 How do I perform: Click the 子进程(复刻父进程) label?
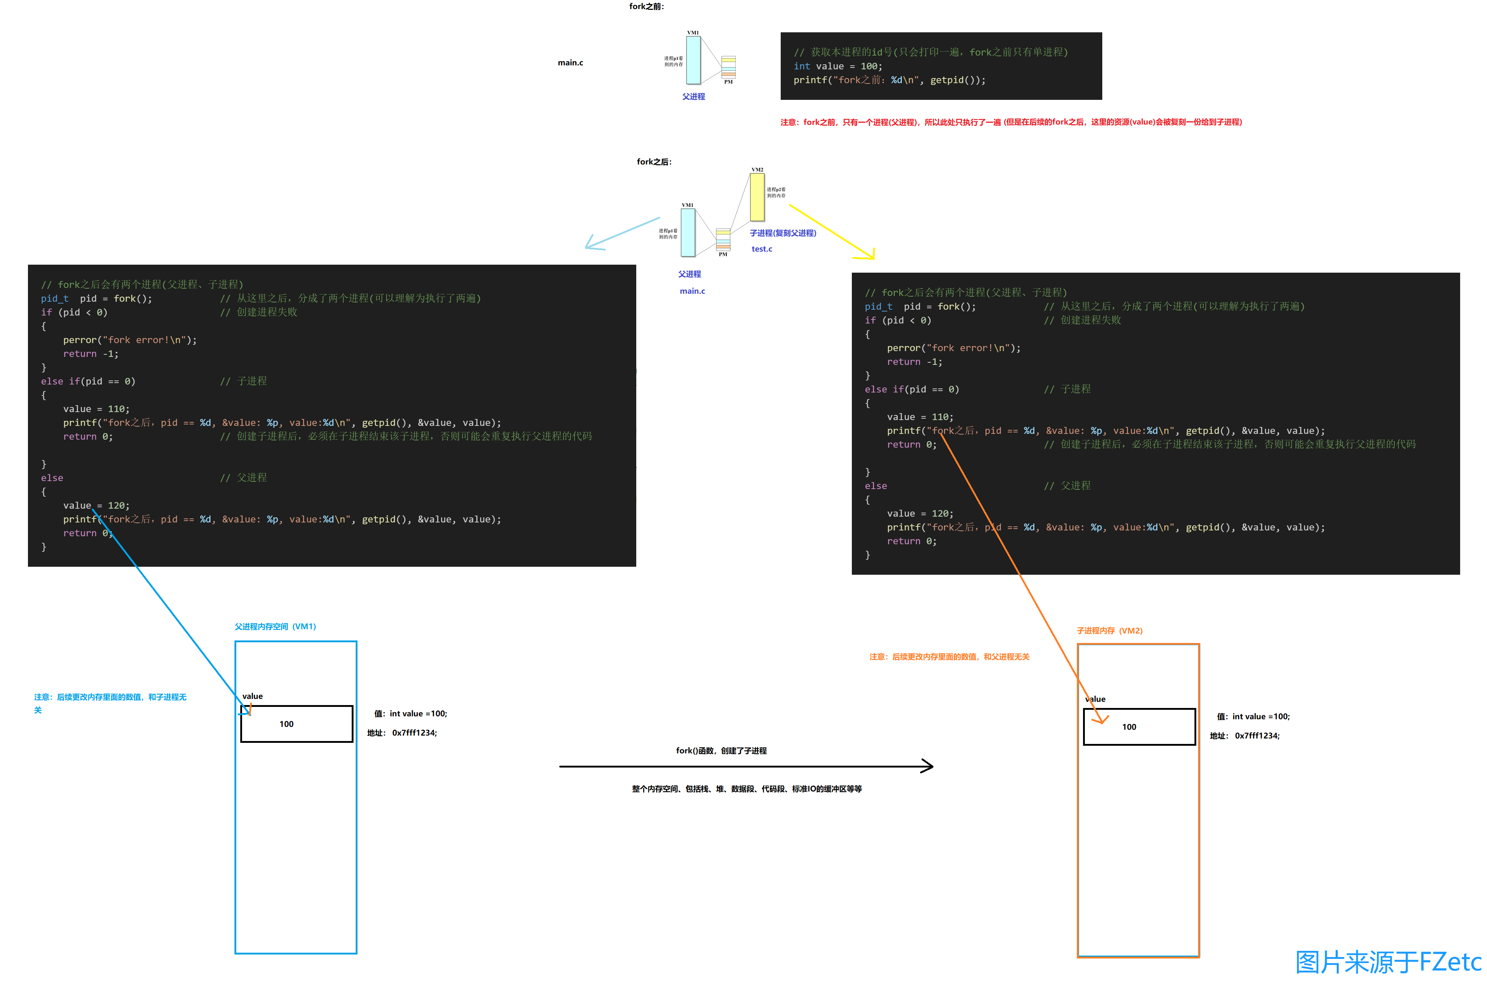click(x=783, y=233)
